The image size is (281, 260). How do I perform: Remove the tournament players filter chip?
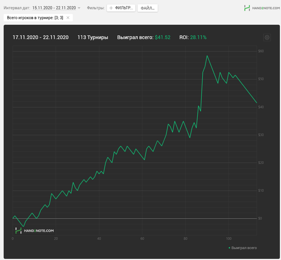(x=68, y=18)
